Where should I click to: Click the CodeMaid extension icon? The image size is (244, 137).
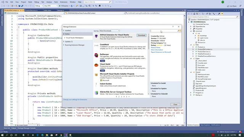click(96, 46)
